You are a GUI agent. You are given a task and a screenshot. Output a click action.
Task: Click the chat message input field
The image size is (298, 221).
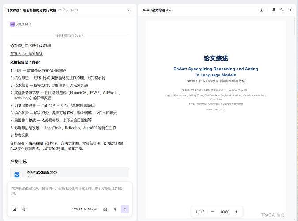(69, 192)
